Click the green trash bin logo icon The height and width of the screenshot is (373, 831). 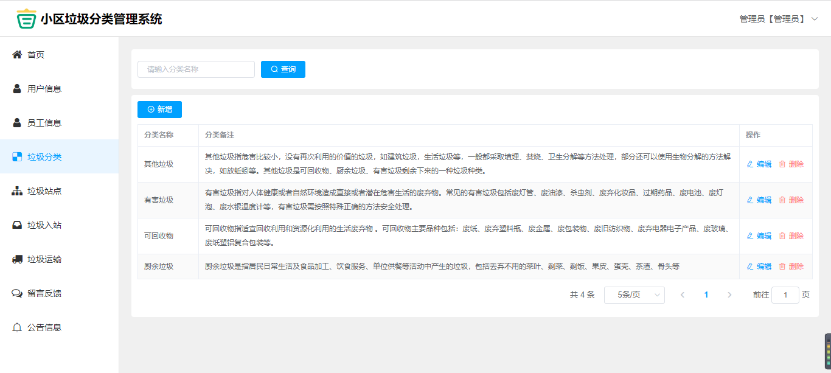[x=26, y=19]
